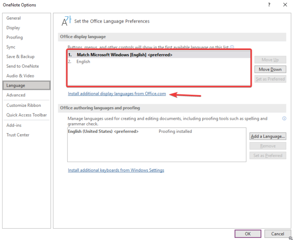Click Add a Language button
The image size is (293, 240).
[268, 136]
